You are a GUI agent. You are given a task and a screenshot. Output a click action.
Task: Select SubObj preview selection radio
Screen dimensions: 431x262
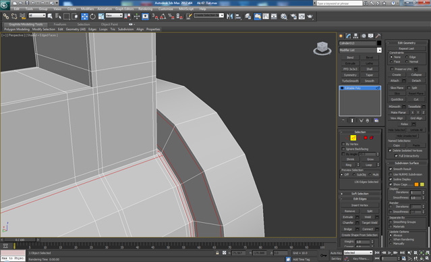[354, 174]
